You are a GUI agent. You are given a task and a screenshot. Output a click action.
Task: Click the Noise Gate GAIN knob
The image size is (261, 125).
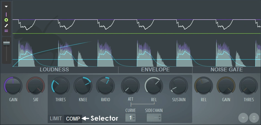click(x=226, y=86)
